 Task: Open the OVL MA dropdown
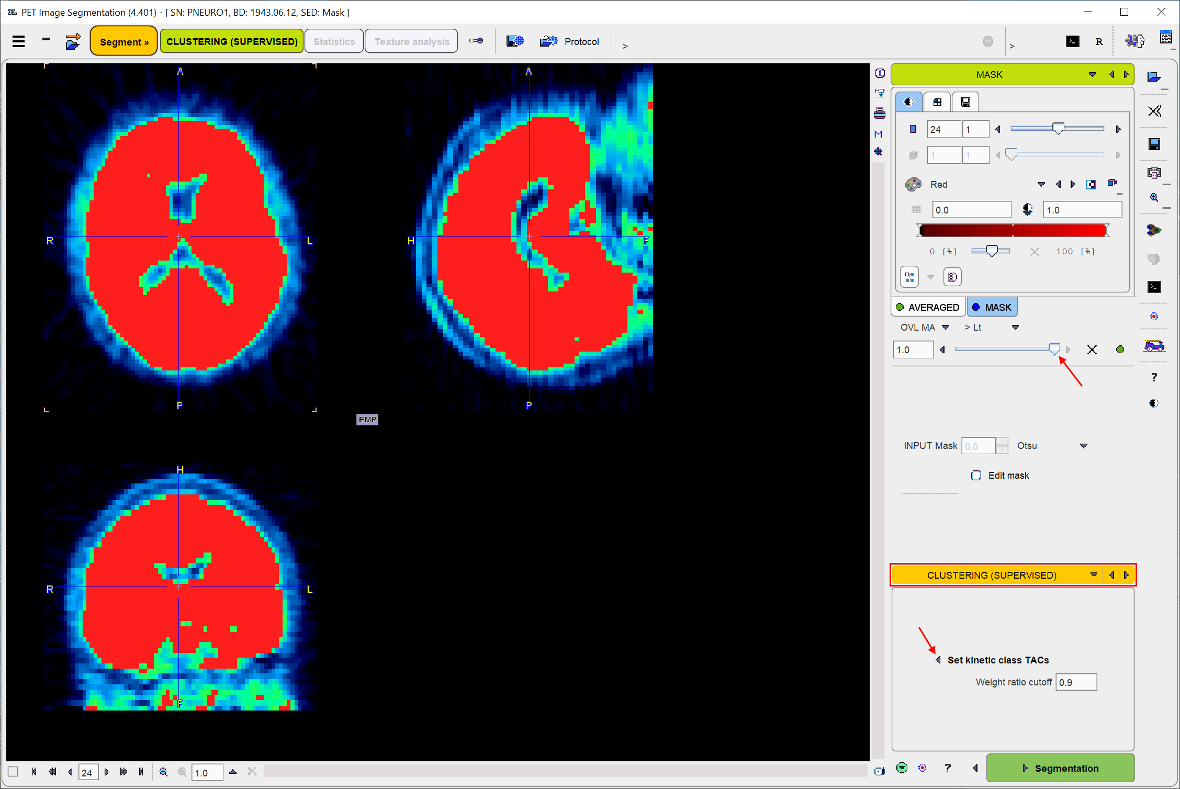tap(945, 327)
